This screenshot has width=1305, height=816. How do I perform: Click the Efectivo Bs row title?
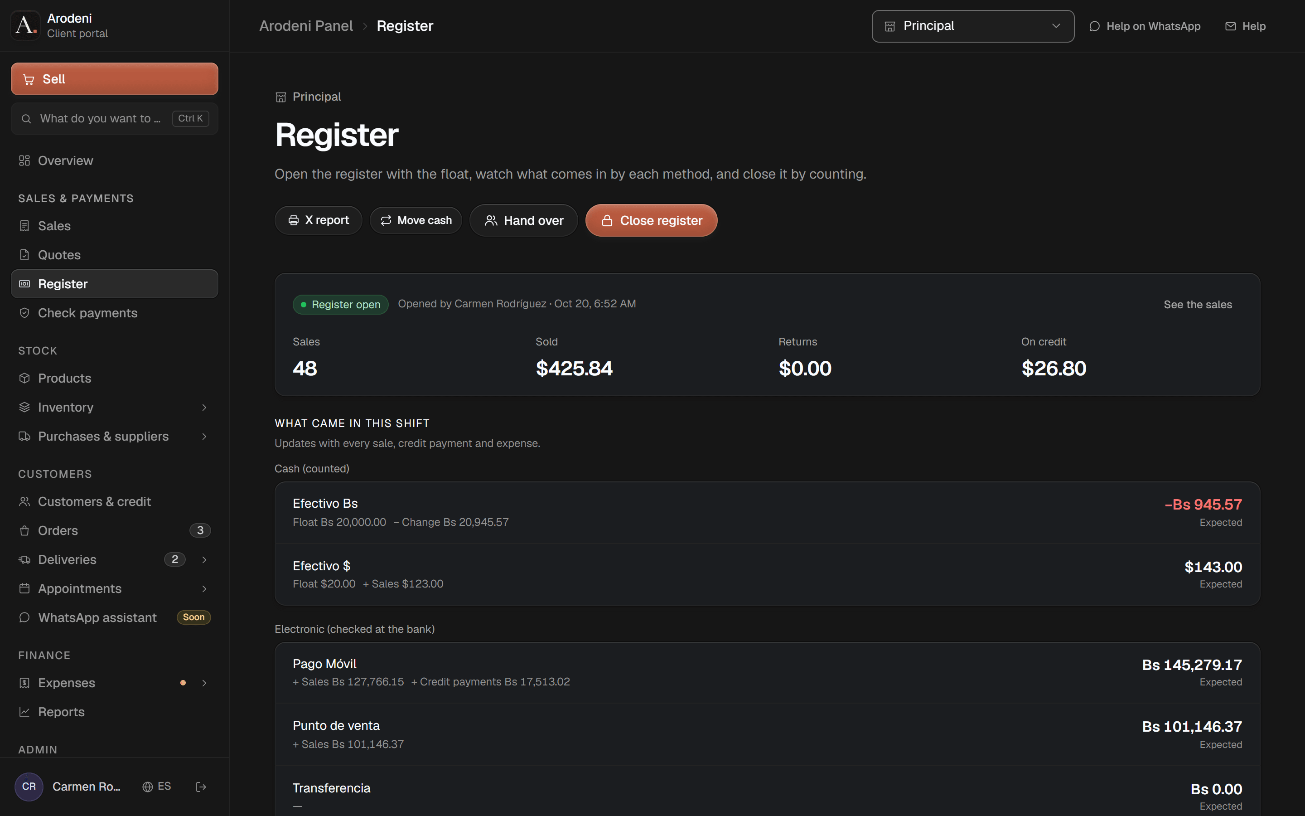[x=325, y=504]
